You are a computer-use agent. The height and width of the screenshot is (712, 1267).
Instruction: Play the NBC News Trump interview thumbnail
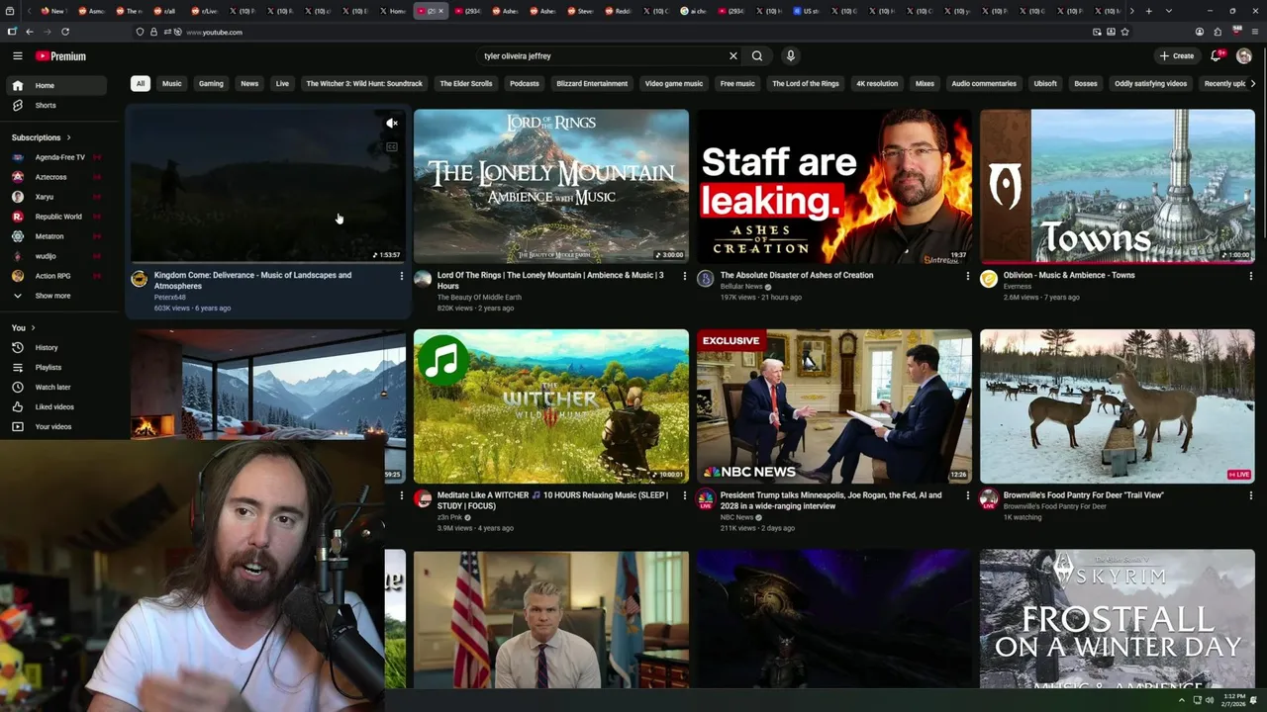834,406
